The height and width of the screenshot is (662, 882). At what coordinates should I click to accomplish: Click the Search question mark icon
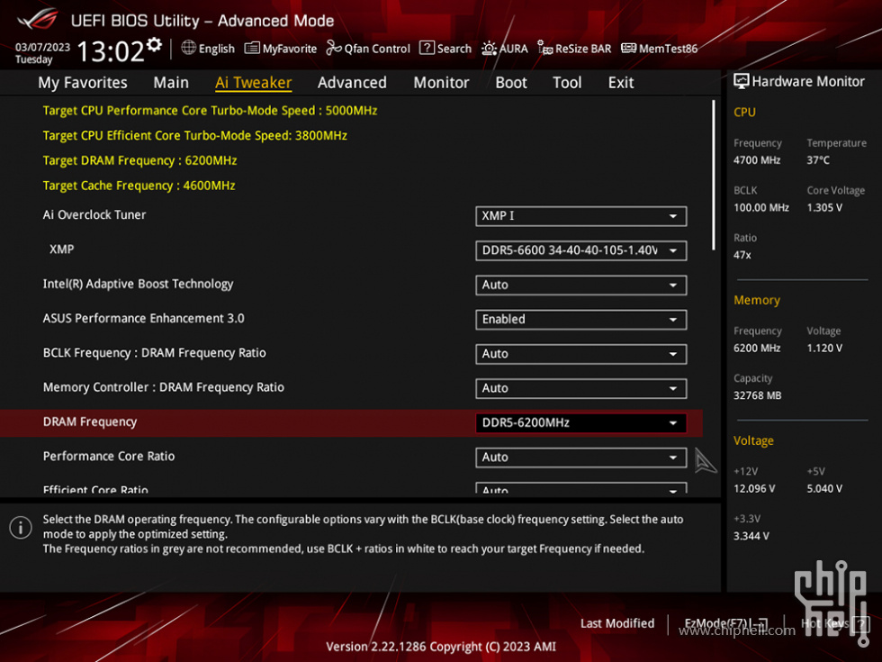click(x=427, y=48)
